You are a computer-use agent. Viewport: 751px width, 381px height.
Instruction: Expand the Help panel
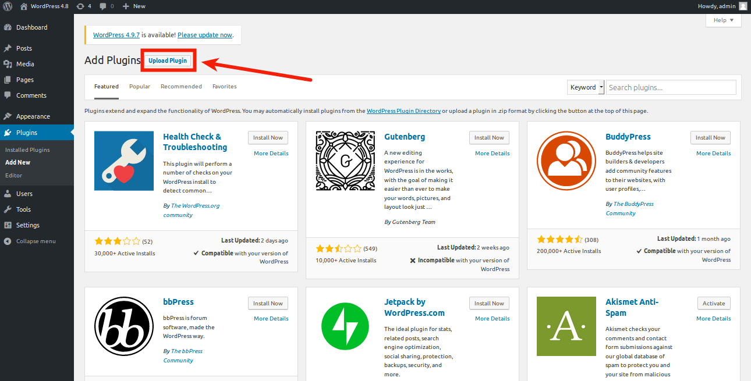724,20
